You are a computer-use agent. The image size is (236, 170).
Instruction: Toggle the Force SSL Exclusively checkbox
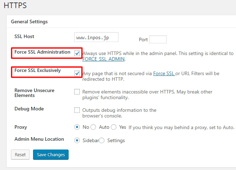(x=77, y=73)
